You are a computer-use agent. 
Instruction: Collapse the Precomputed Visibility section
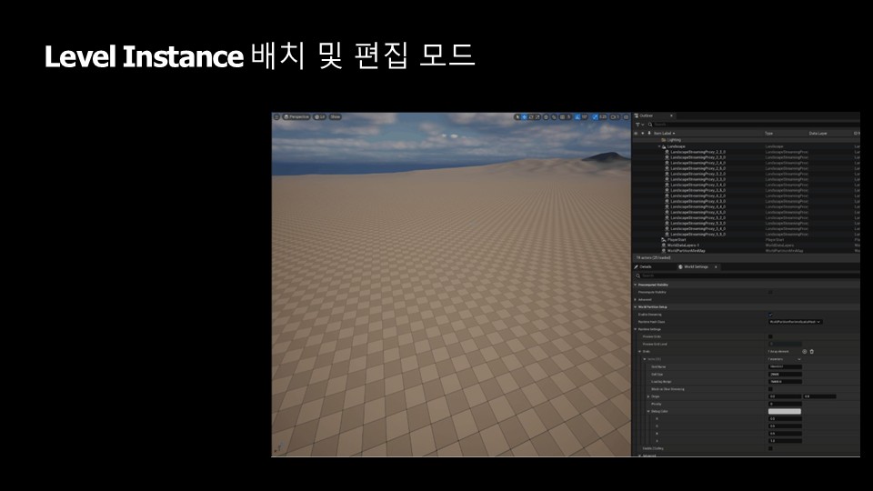(636, 285)
